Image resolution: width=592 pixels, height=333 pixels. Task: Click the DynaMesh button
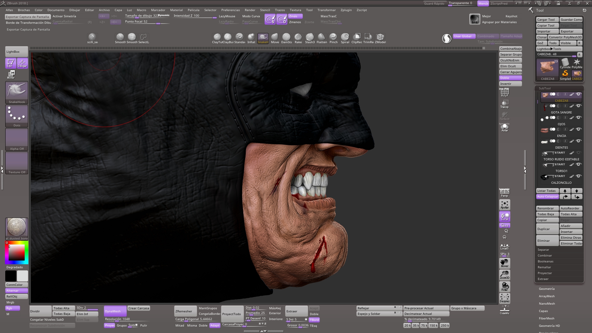tap(115, 311)
